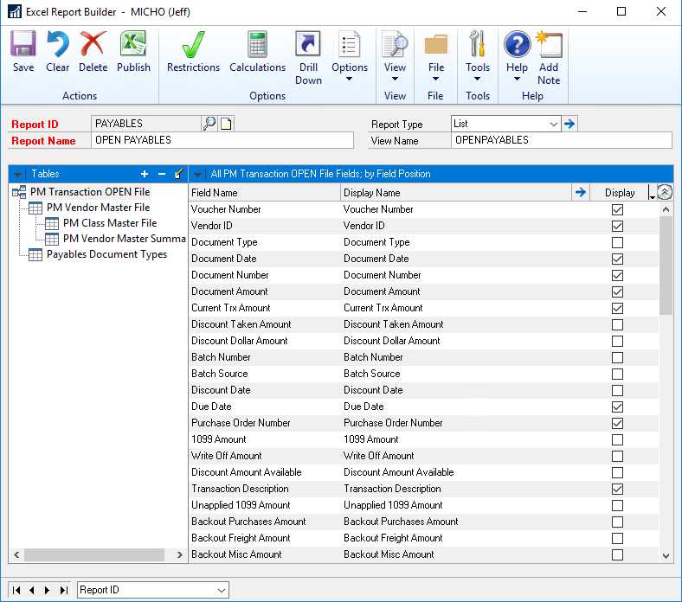This screenshot has width=682, height=602.
Task: Click the File folder icon
Action: pyautogui.click(x=436, y=44)
